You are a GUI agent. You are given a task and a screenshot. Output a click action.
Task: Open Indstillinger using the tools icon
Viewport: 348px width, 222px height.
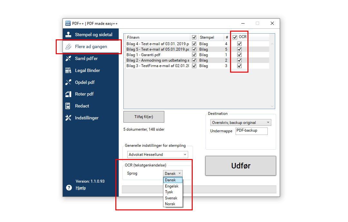(68, 118)
